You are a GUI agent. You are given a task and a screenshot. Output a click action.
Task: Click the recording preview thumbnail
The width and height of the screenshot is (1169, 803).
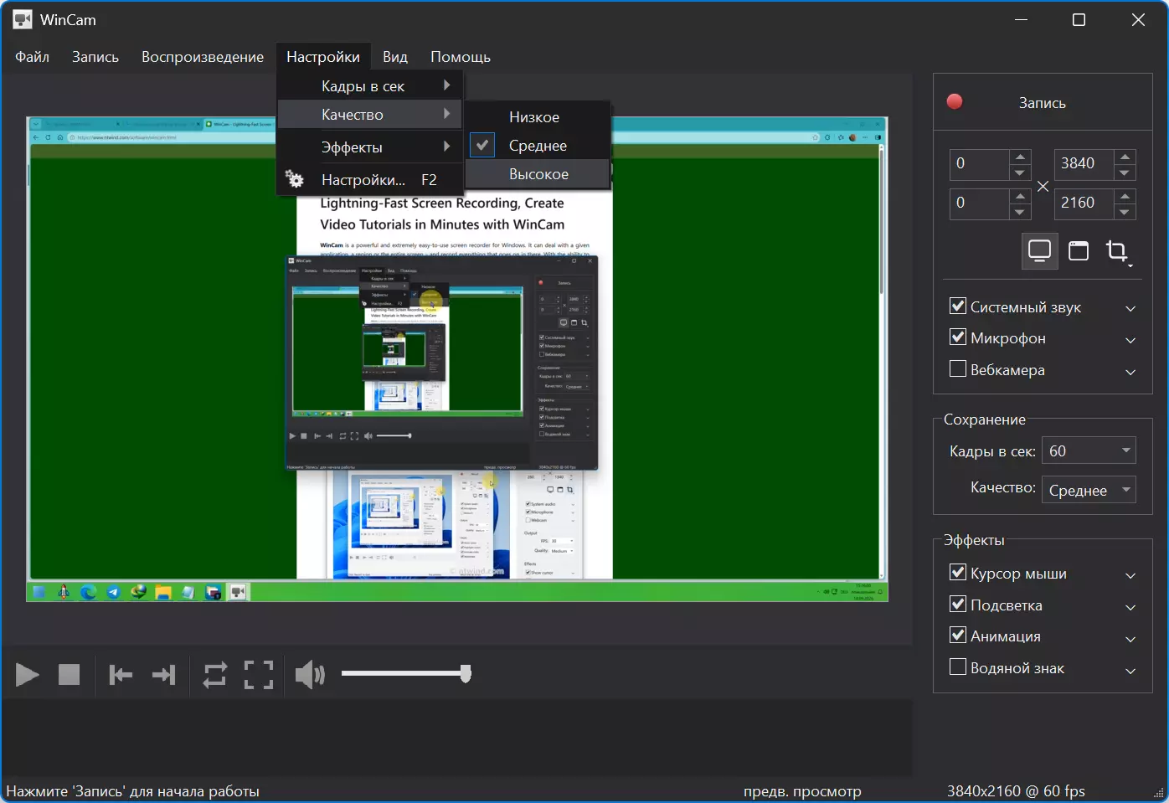[457, 359]
